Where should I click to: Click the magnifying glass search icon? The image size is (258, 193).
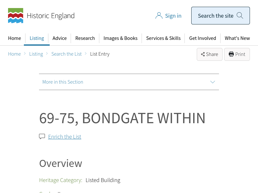coord(240,15)
